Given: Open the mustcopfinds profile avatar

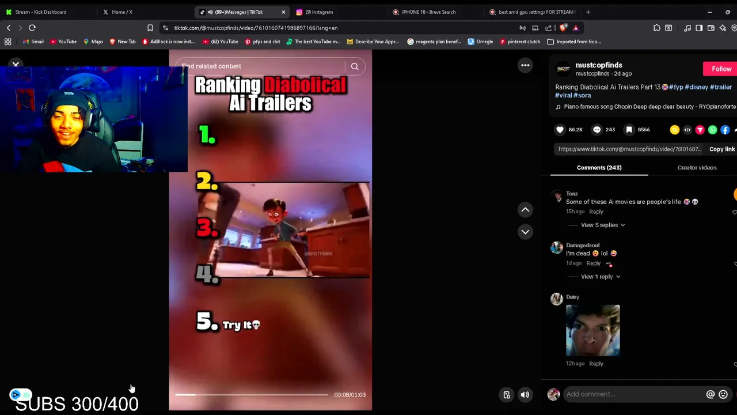Looking at the screenshot, I should (x=563, y=69).
